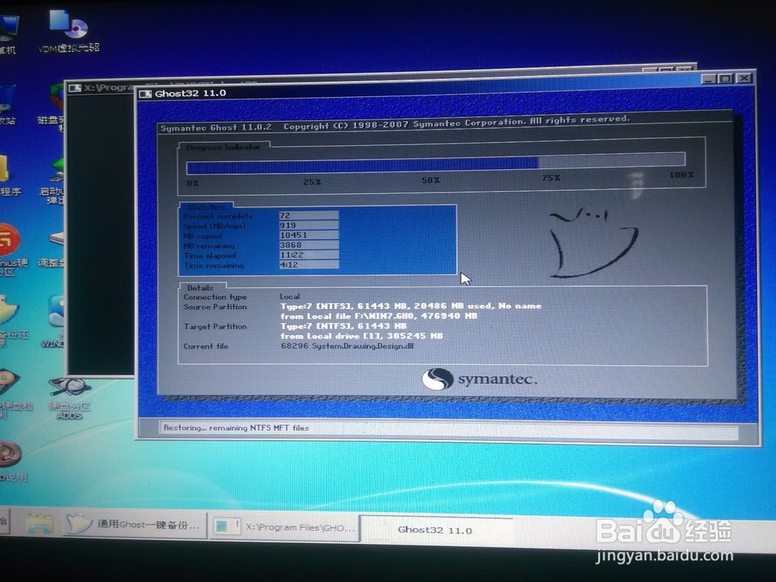This screenshot has height=582, width=776.
Task: Click the Time remaining value 4:12
Action: coord(309,265)
